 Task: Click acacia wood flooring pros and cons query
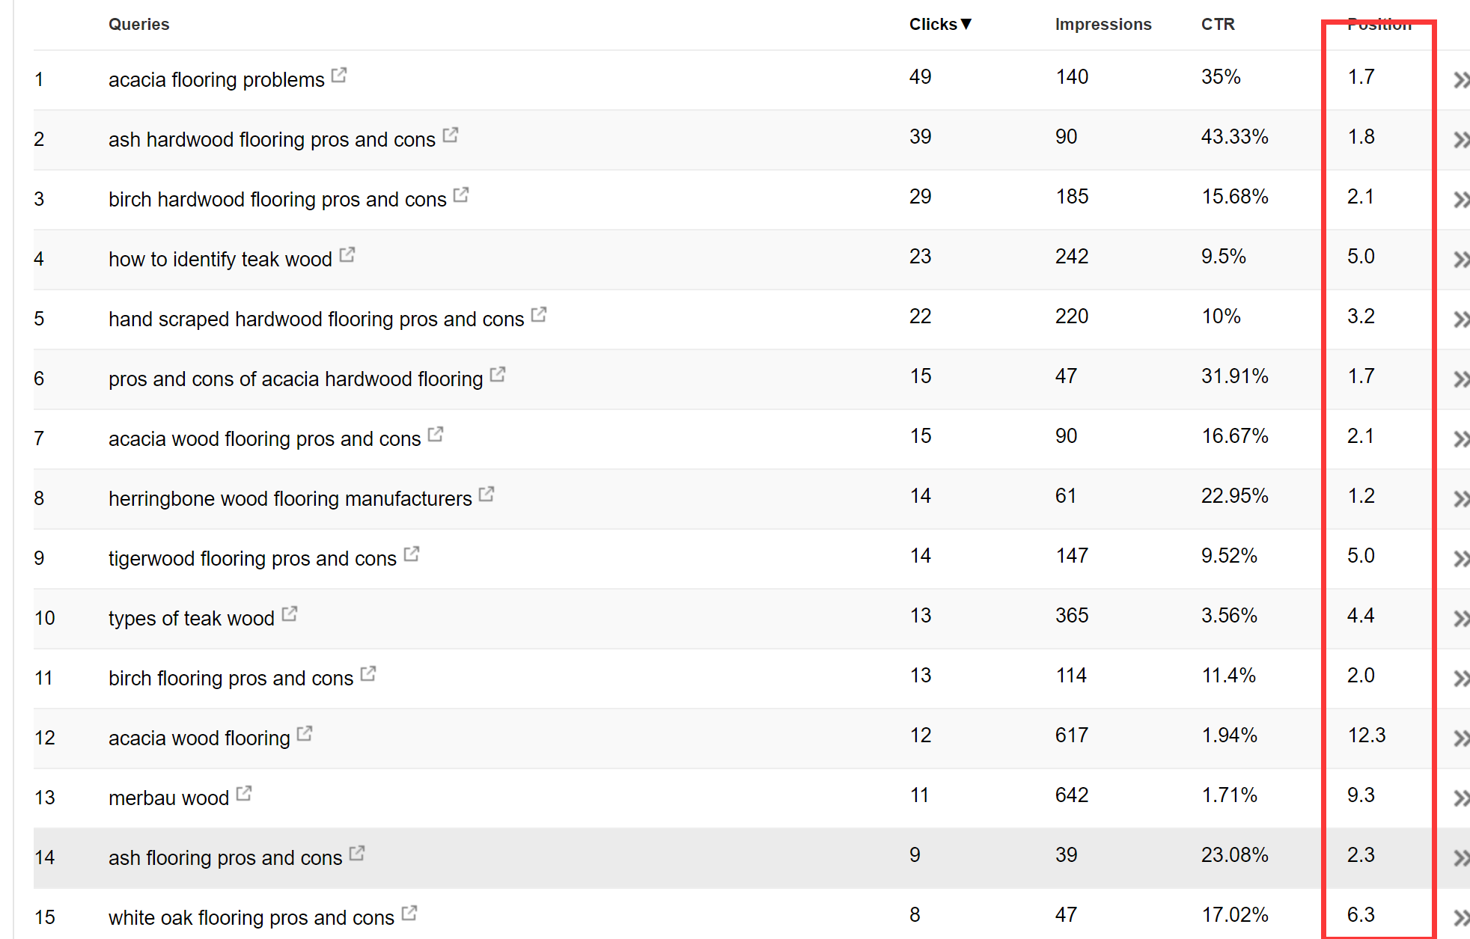264,438
